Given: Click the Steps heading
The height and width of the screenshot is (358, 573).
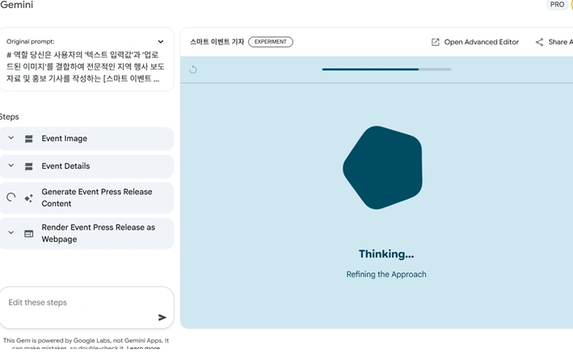Looking at the screenshot, I should (x=10, y=117).
